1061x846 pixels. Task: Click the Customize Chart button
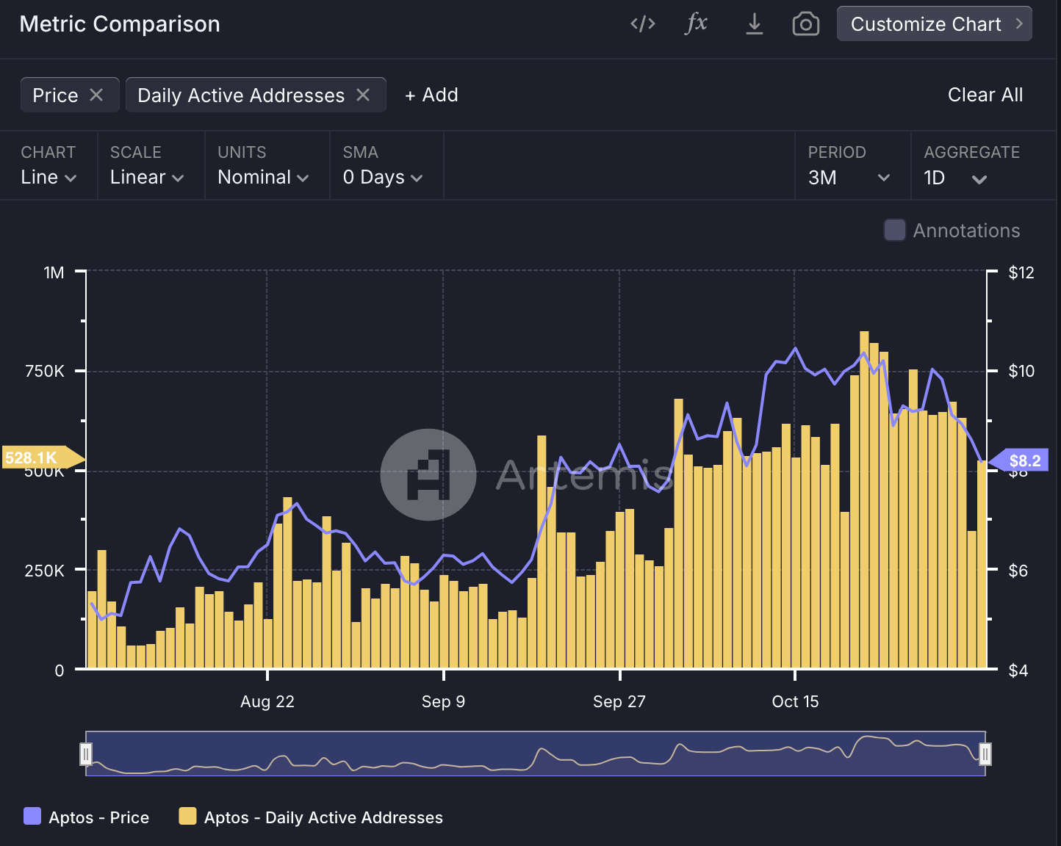934,23
